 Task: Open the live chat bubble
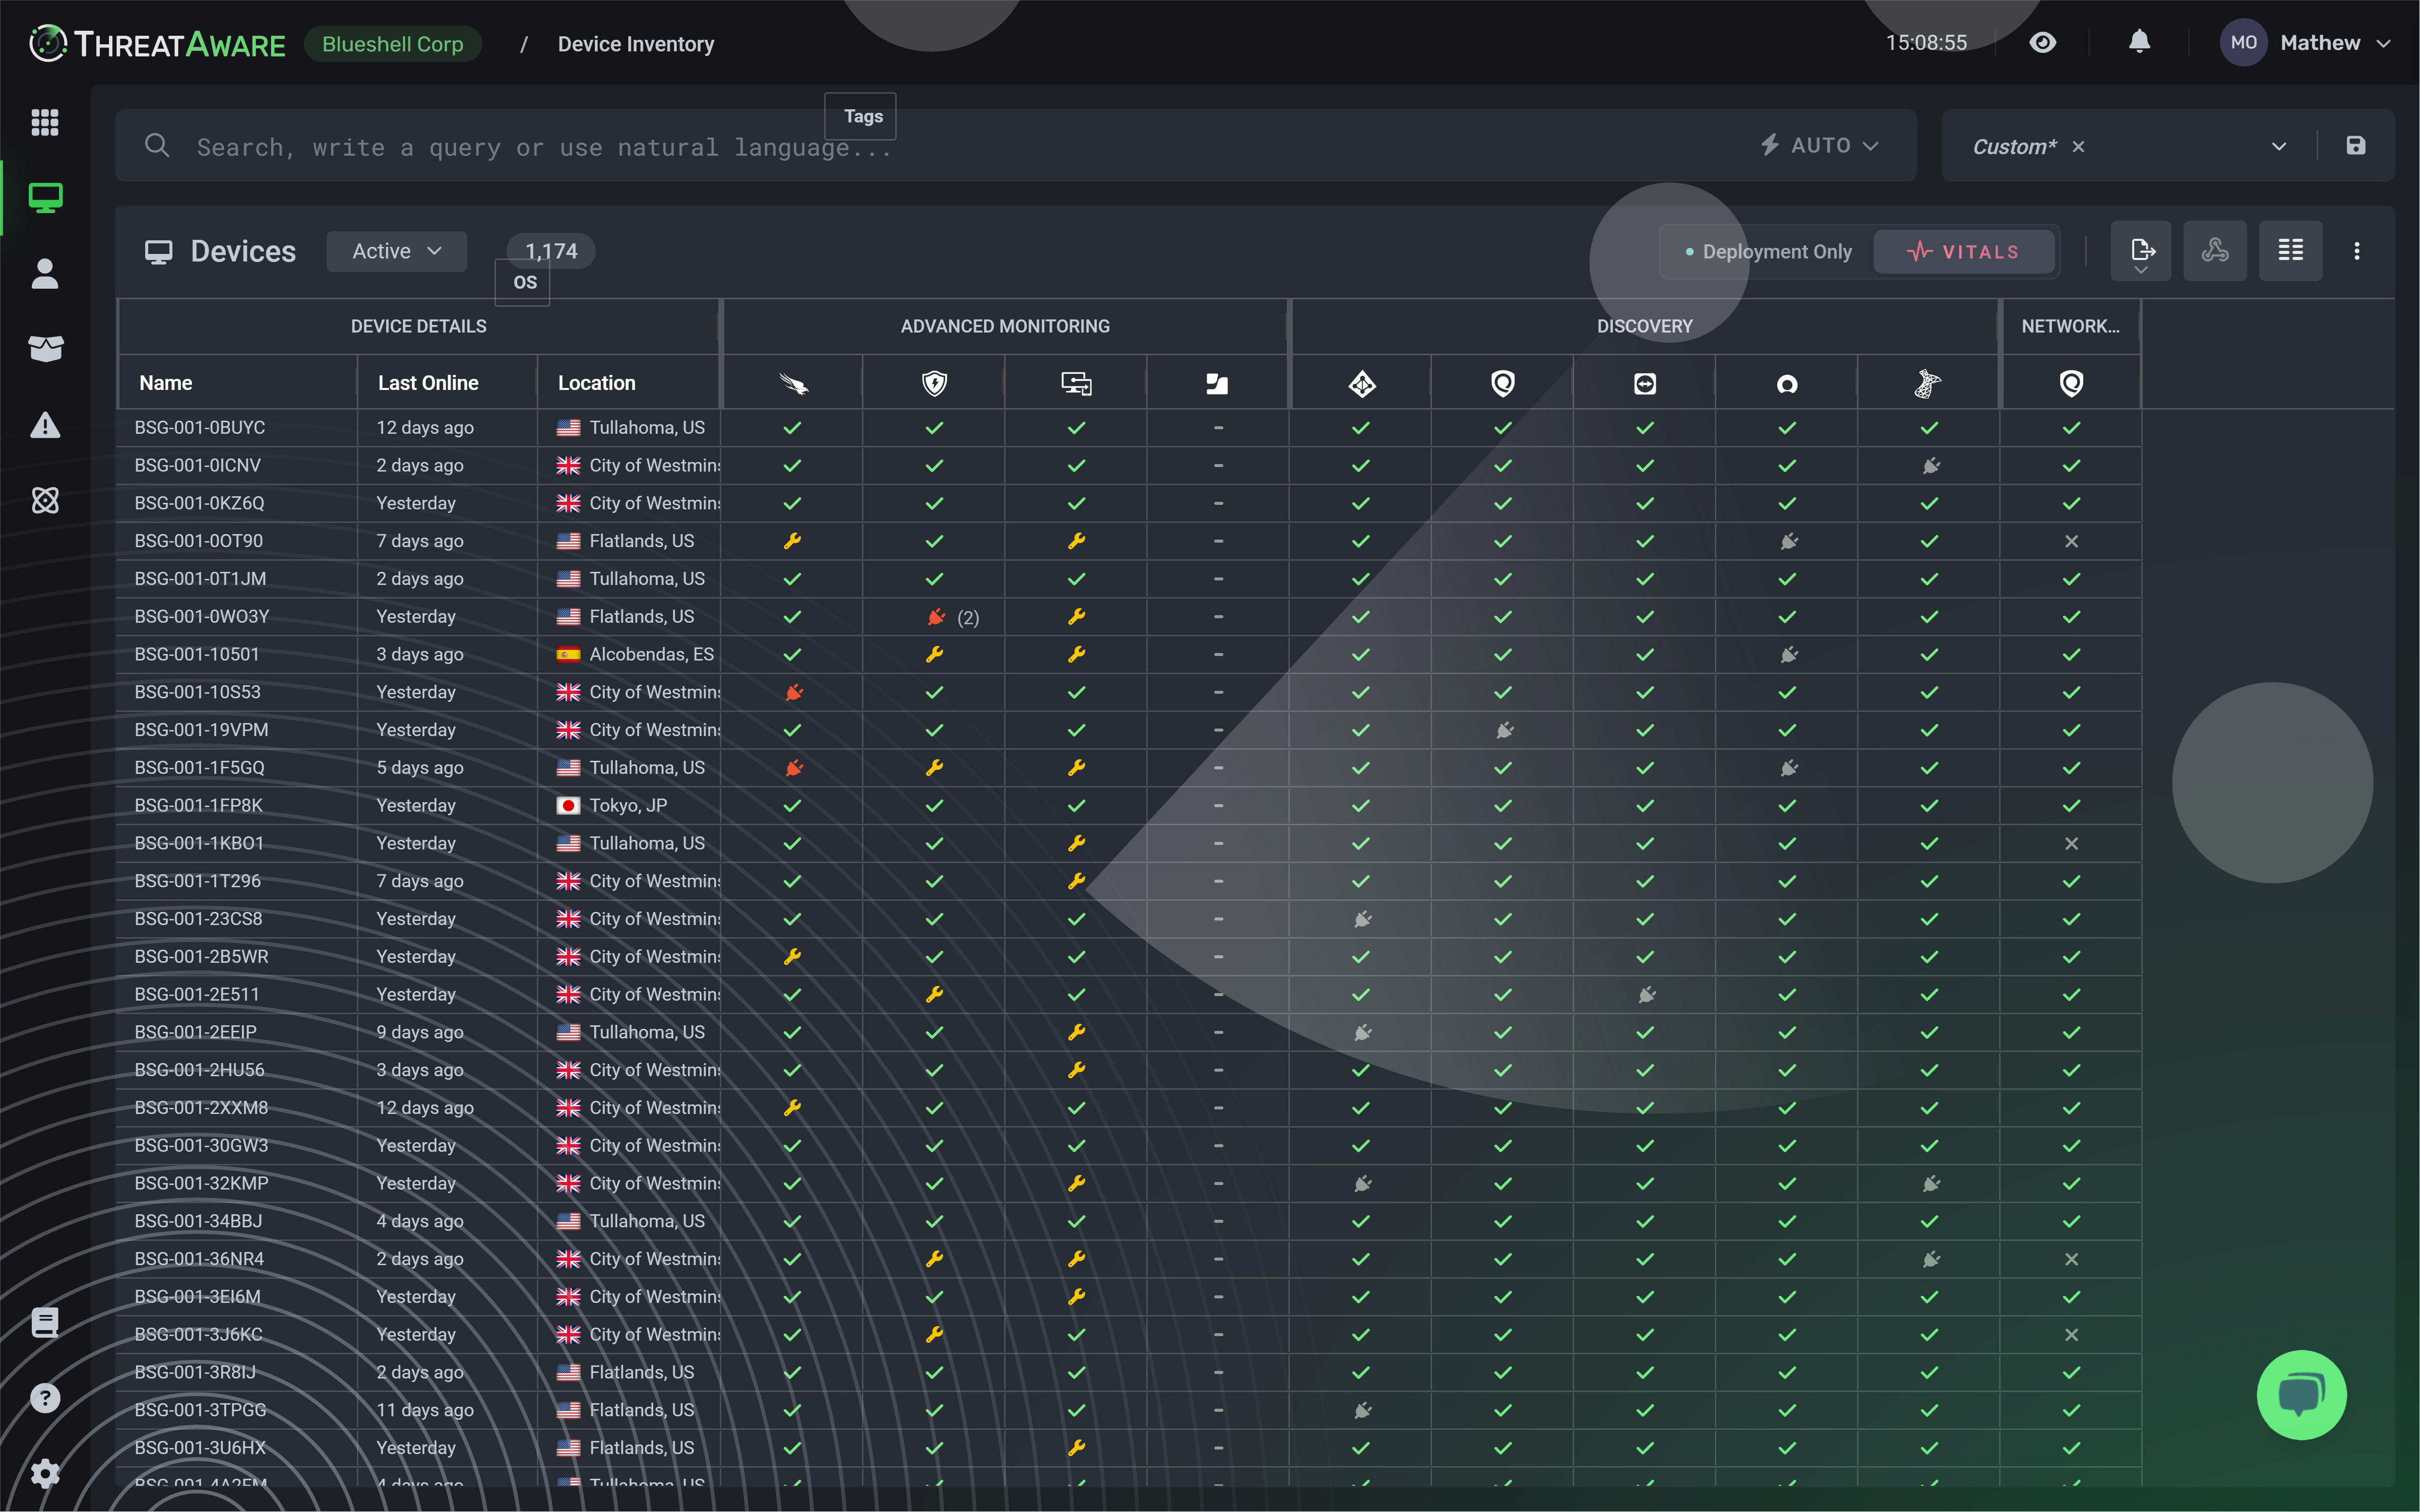coord(2301,1395)
